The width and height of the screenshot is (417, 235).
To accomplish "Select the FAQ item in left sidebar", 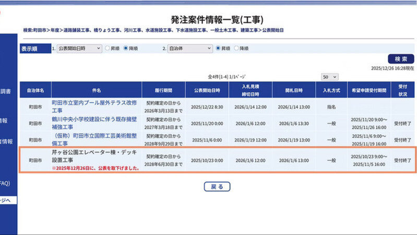I will (x=5, y=183).
